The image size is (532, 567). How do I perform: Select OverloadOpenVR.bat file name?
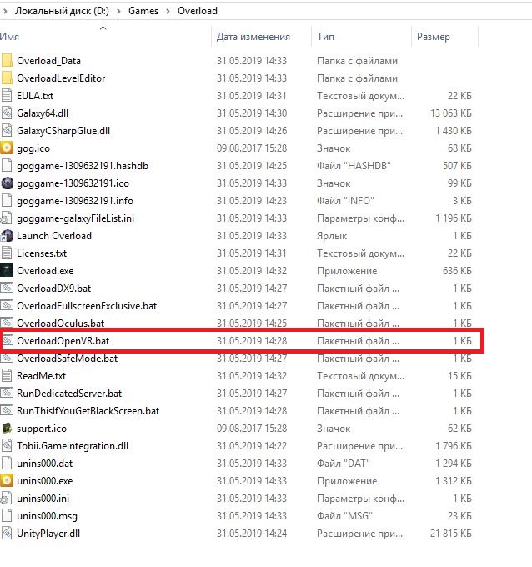pos(63,341)
